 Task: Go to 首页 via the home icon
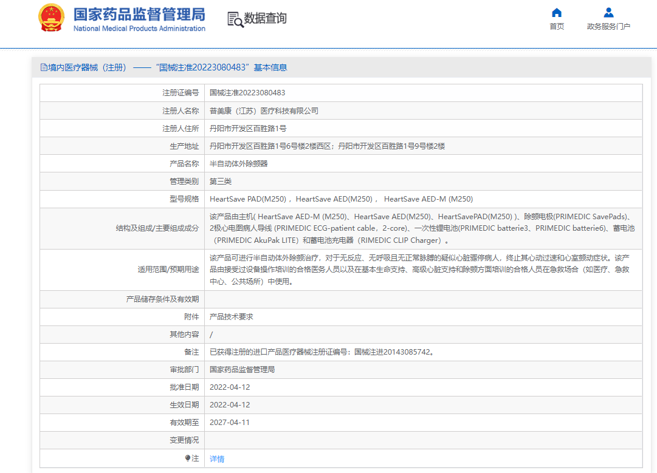coord(557,13)
